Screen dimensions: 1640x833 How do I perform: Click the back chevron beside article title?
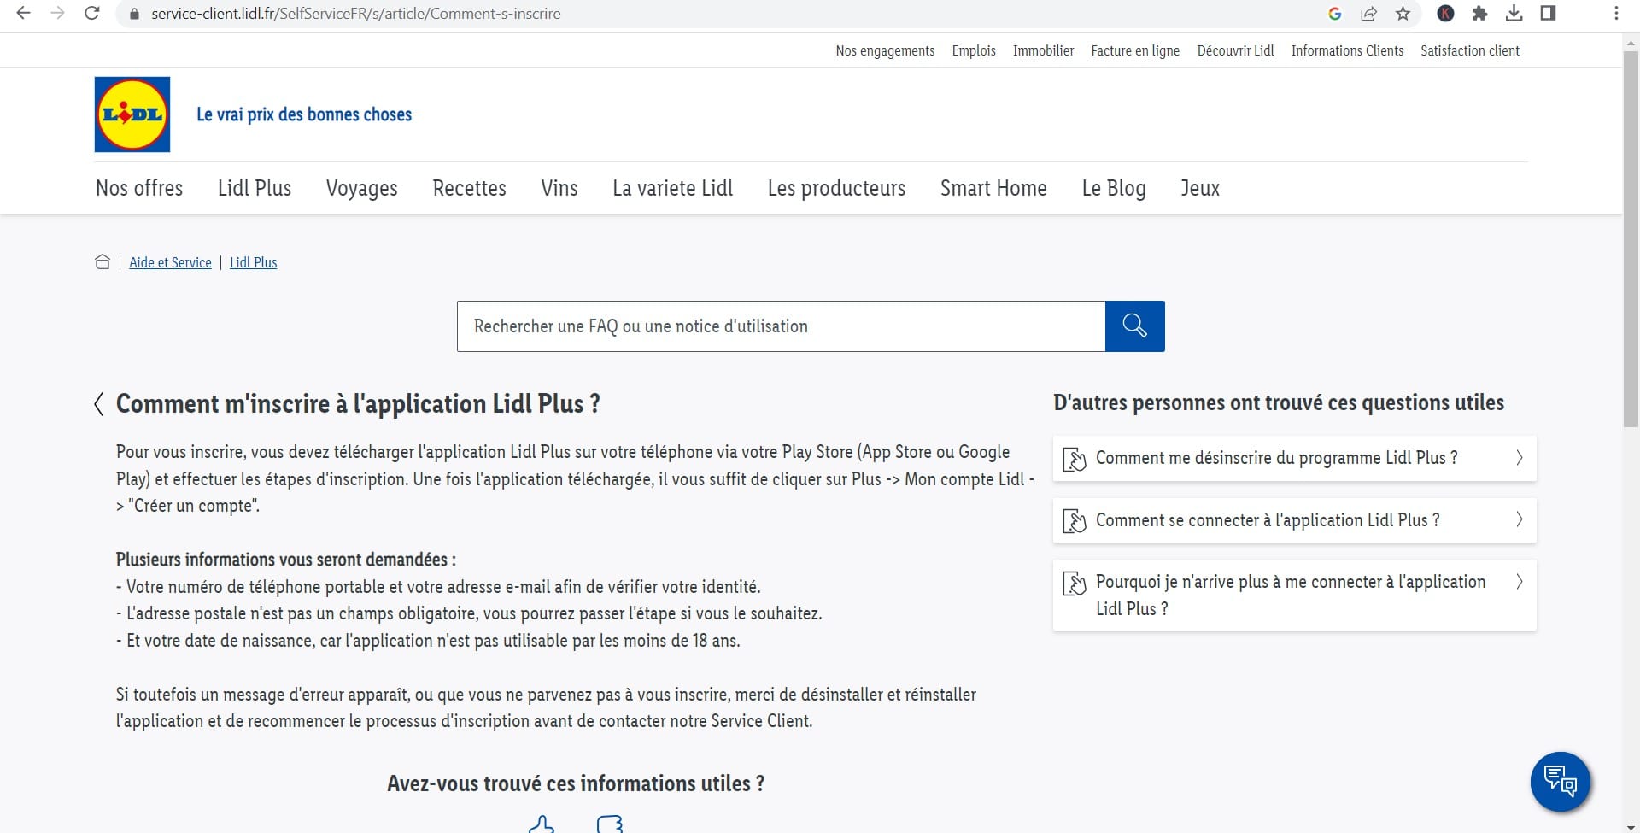(x=99, y=404)
